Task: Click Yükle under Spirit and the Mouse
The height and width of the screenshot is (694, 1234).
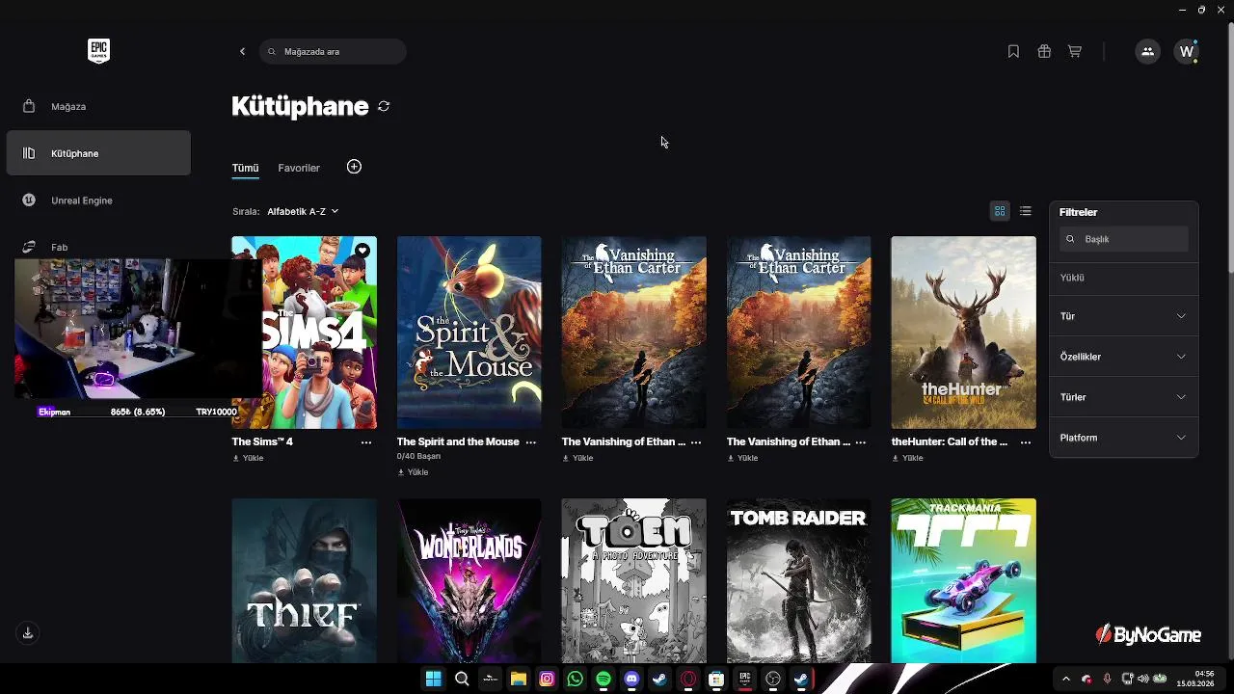Action: coord(413,472)
